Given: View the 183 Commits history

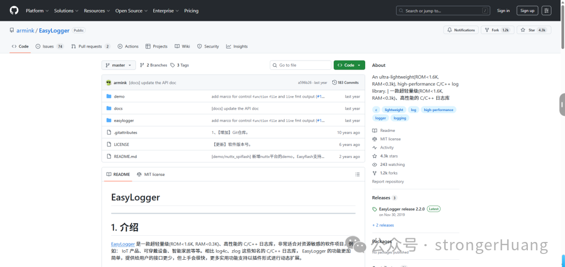Looking at the screenshot, I should (345, 82).
